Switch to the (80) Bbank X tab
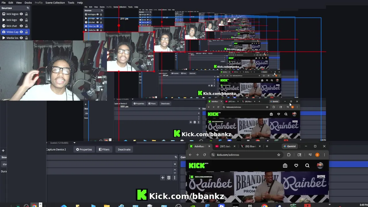Viewport: 368px width, 207px height. click(x=250, y=146)
